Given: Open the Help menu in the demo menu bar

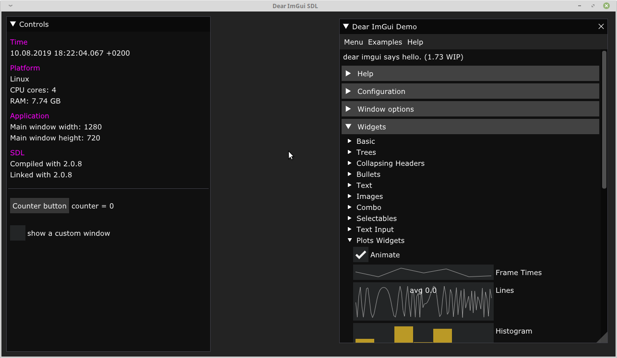Looking at the screenshot, I should pos(415,42).
